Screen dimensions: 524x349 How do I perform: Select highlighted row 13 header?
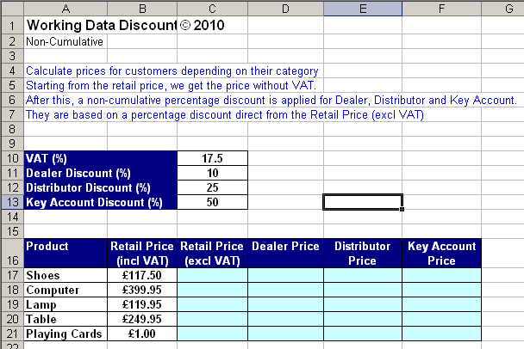coord(12,202)
